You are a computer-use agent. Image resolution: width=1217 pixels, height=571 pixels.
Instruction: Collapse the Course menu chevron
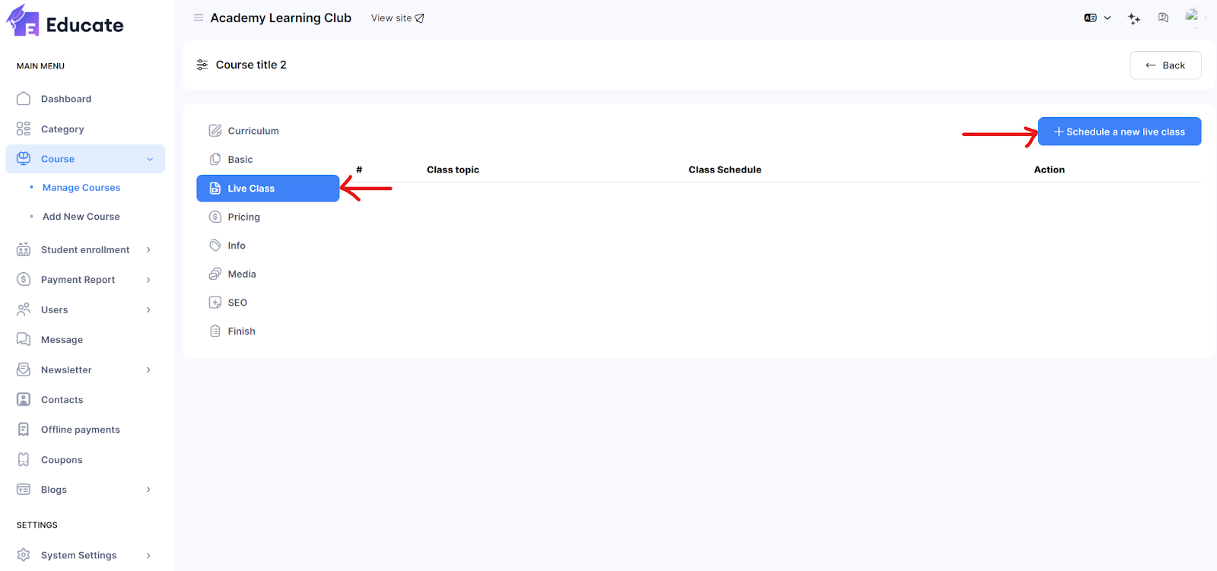coord(150,159)
